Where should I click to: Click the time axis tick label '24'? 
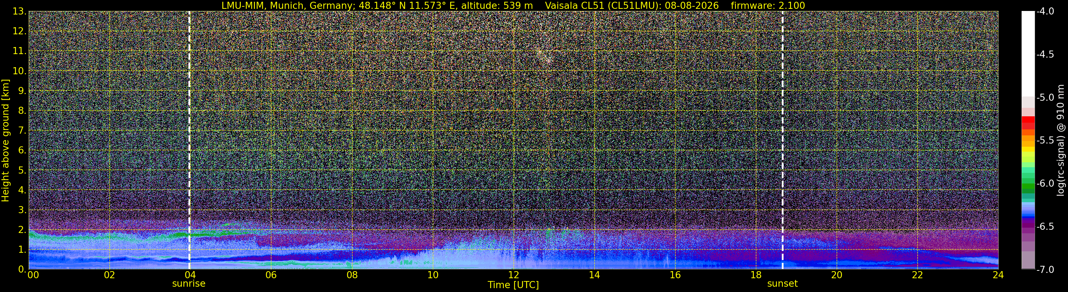click(998, 275)
